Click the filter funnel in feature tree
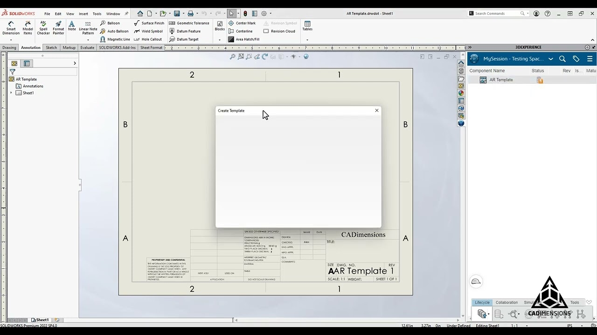The image size is (597, 335). pyautogui.click(x=13, y=72)
